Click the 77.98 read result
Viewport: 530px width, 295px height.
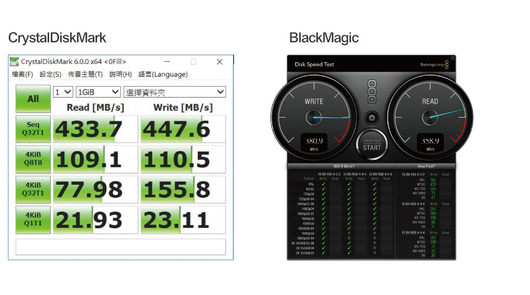[x=96, y=189]
